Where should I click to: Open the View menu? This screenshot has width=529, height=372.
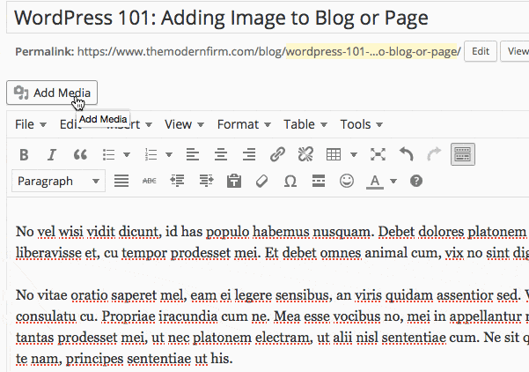tap(185, 124)
